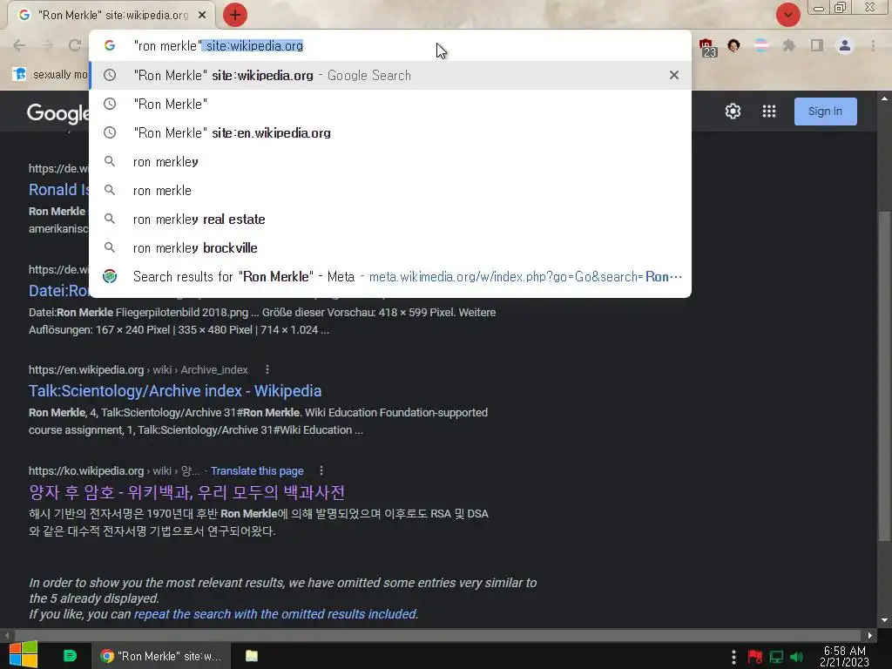Show hidden tray icons dots
Image resolution: width=892 pixels, height=669 pixels.
click(x=733, y=657)
